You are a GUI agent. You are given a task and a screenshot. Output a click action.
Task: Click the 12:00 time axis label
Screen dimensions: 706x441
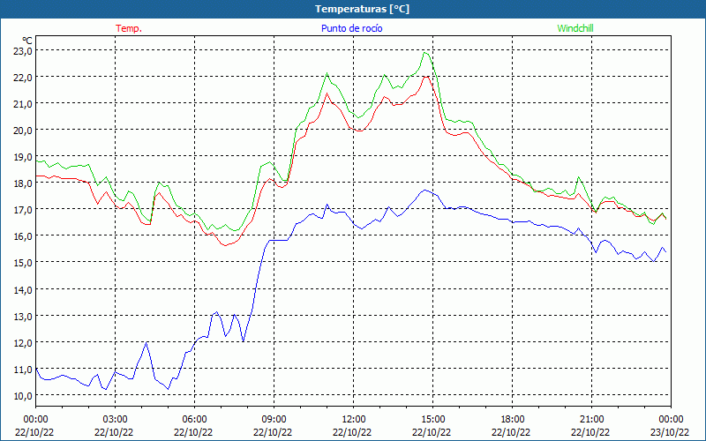click(x=354, y=420)
